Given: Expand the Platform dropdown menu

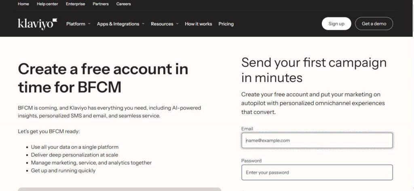Looking at the screenshot, I should pos(78,24).
